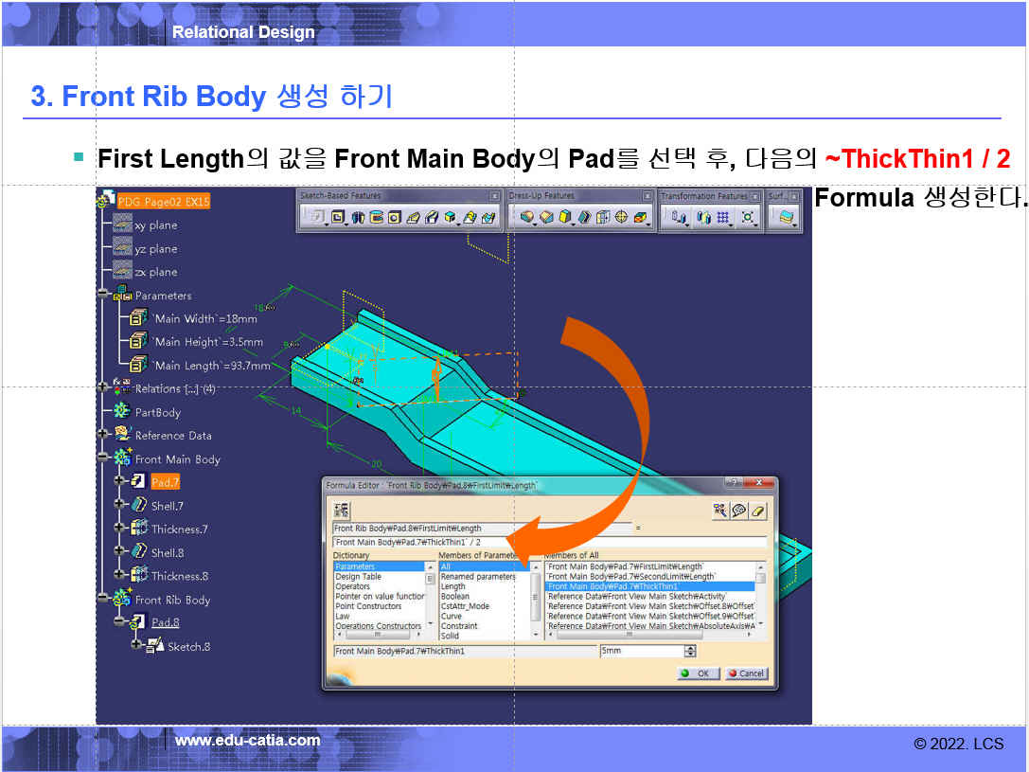Choose Length in Members of Parameters list

[x=453, y=586]
